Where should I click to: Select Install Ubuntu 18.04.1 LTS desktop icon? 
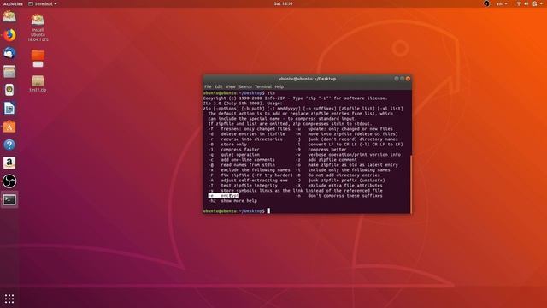tap(38, 27)
